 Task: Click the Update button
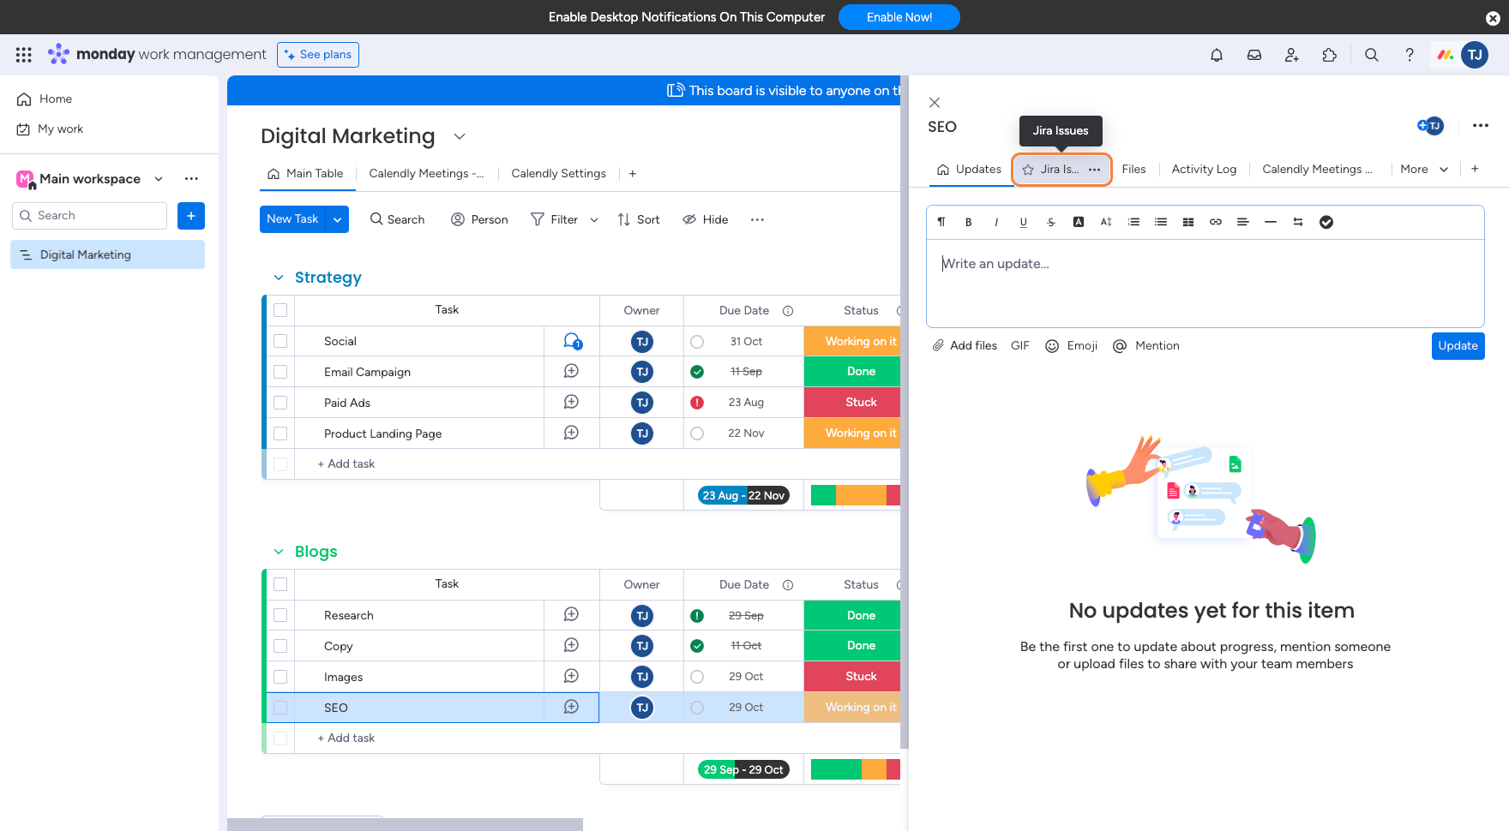coord(1457,346)
